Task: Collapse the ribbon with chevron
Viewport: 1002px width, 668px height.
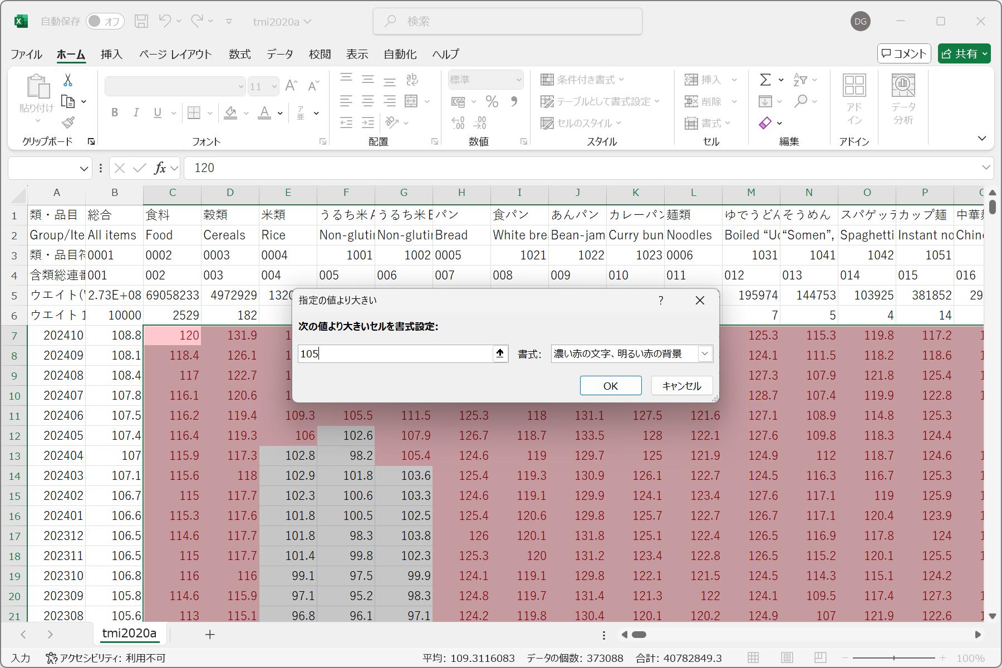Action: (x=982, y=138)
